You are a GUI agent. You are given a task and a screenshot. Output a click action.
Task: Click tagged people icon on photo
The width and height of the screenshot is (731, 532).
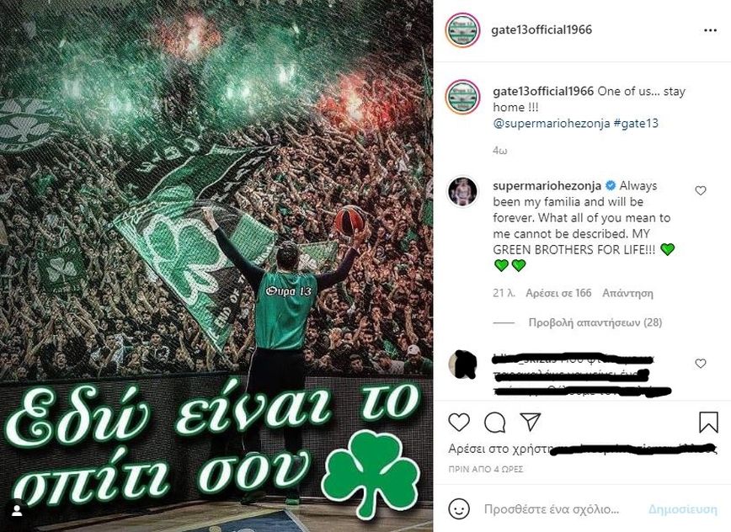tap(17, 511)
